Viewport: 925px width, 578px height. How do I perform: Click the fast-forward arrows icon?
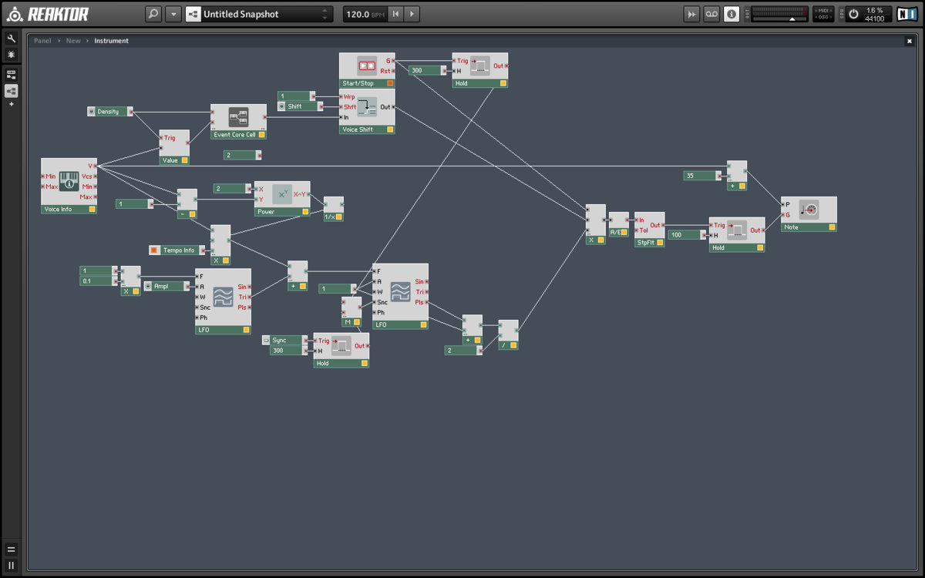tap(691, 14)
